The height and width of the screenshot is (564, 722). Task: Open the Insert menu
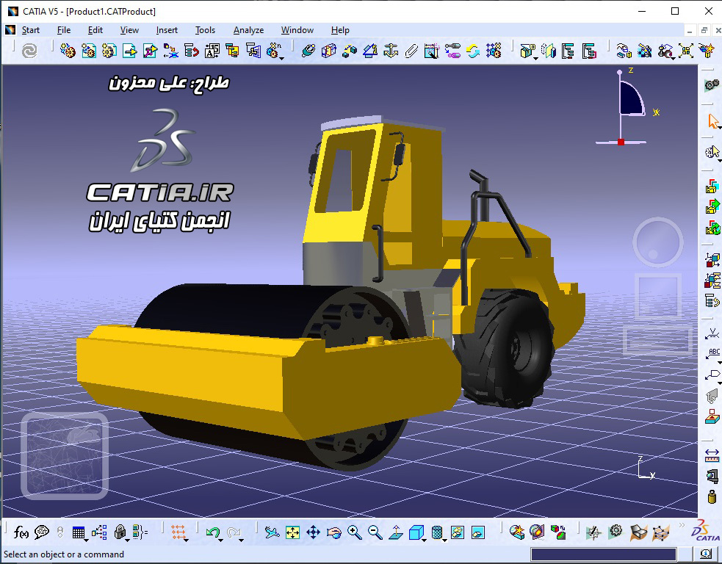(x=167, y=30)
